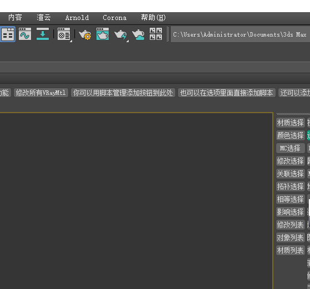This screenshot has width=310, height=289.
Task: Open the 帮助(H) menu
Action: tap(153, 18)
